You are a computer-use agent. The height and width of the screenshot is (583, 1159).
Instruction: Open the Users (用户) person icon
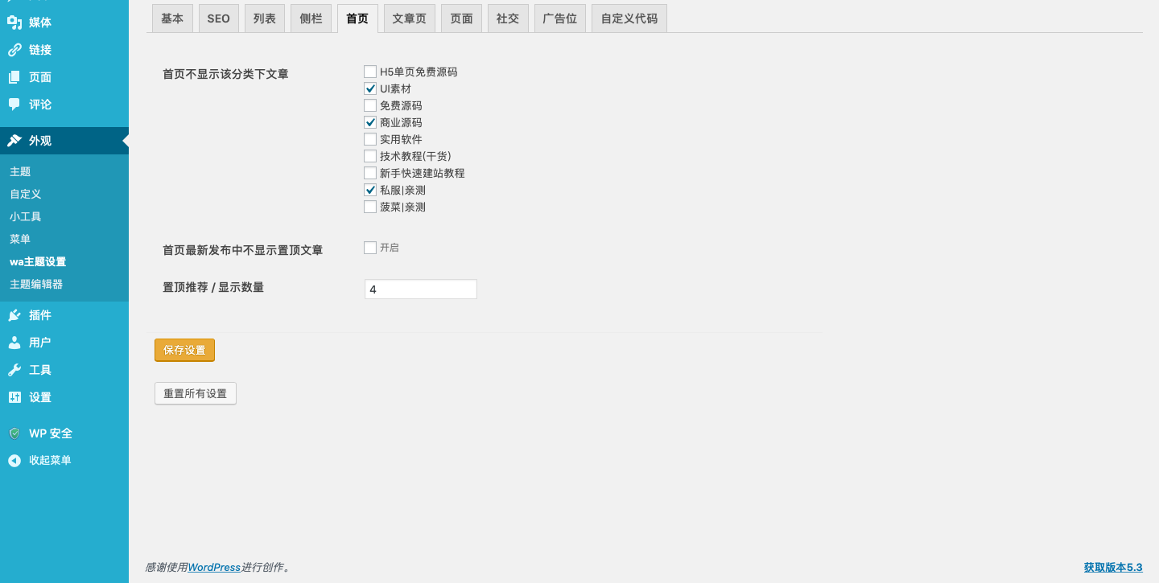(x=14, y=343)
